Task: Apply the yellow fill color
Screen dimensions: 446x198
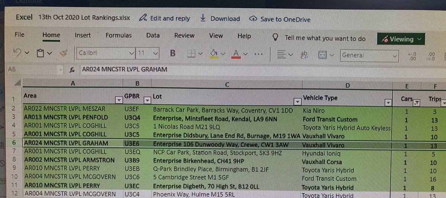Action: click(214, 54)
